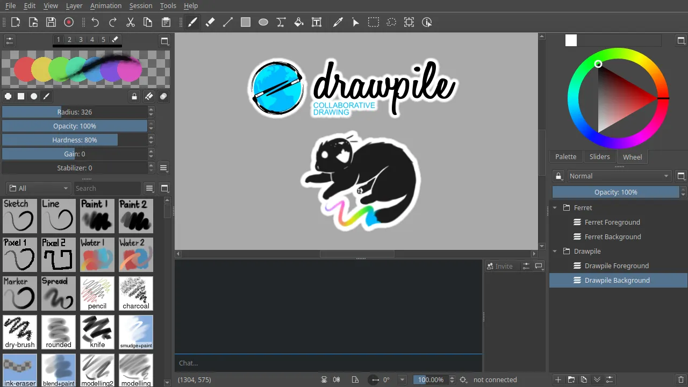Image resolution: width=688 pixels, height=387 pixels.
Task: Delete the selected layer with the trash icon
Action: [681, 379]
